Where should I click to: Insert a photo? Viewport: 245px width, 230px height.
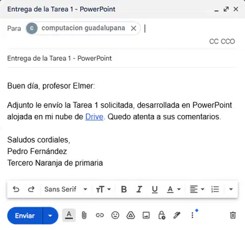click(146, 215)
